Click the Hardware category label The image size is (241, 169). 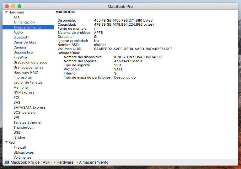(16, 12)
